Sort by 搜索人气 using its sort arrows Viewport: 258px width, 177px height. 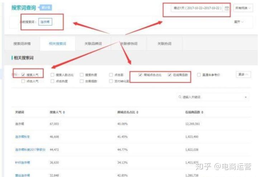tap(64, 112)
